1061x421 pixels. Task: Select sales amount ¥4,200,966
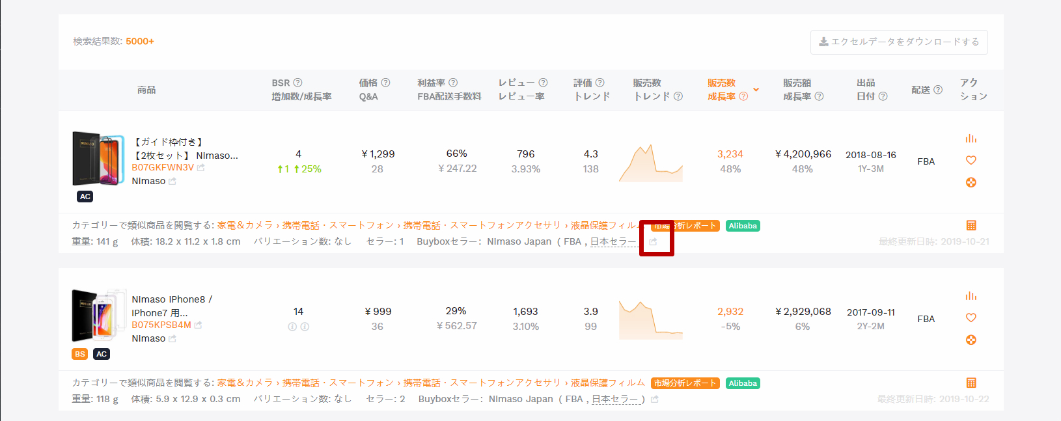coord(803,154)
